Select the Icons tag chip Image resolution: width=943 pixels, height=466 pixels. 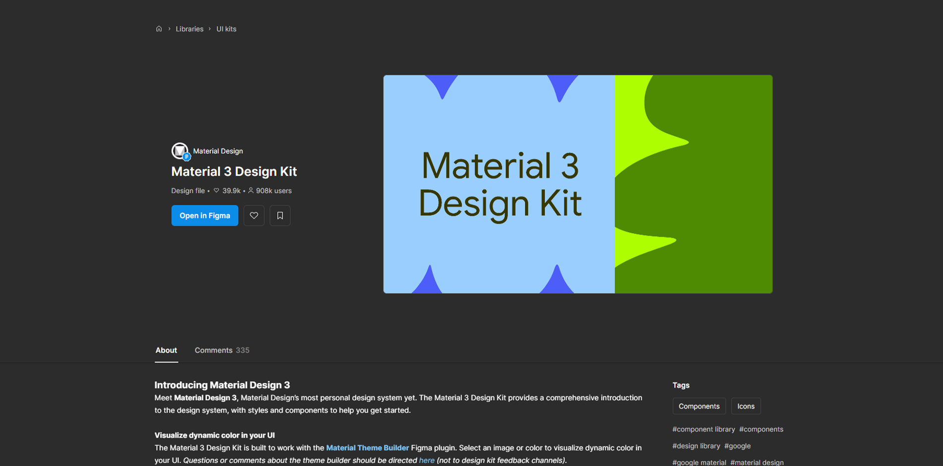point(746,406)
